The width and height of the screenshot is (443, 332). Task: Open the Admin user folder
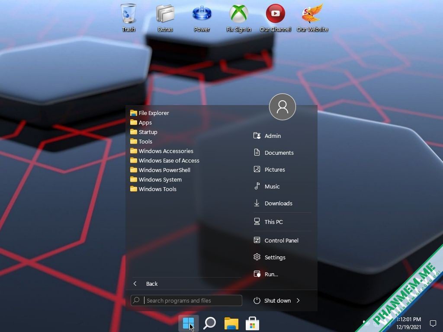267,136
